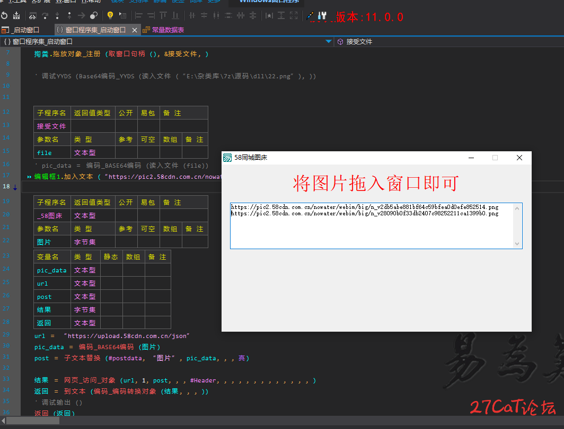This screenshot has height=429, width=564.
Task: Click the compile/build icon next to restart
Action: coord(16,15)
